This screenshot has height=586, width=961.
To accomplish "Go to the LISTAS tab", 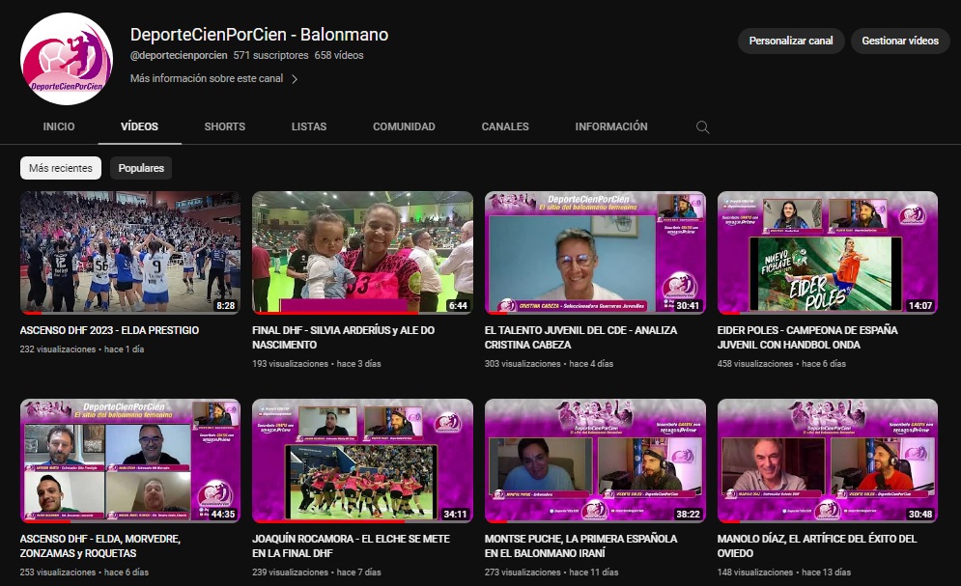I will pyautogui.click(x=309, y=126).
